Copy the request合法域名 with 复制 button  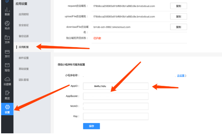pyautogui.click(x=178, y=6)
